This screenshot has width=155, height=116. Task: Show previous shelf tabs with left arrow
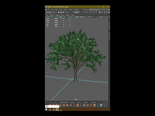click(x=106, y=102)
